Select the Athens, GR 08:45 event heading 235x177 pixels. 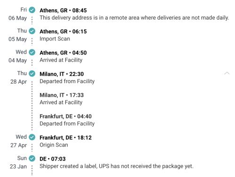[x=63, y=10]
